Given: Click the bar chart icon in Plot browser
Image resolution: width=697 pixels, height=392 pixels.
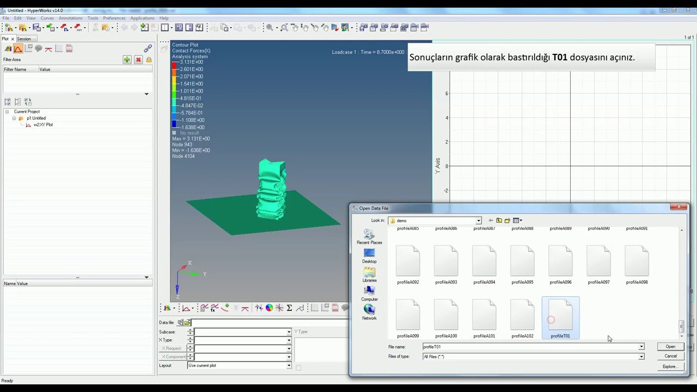Looking at the screenshot, I should pos(8,48).
